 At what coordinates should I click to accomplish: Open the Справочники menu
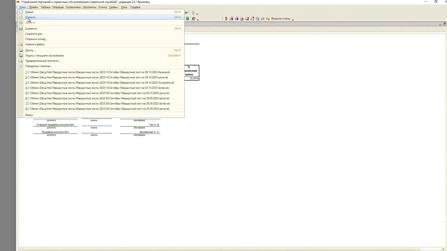click(x=73, y=7)
